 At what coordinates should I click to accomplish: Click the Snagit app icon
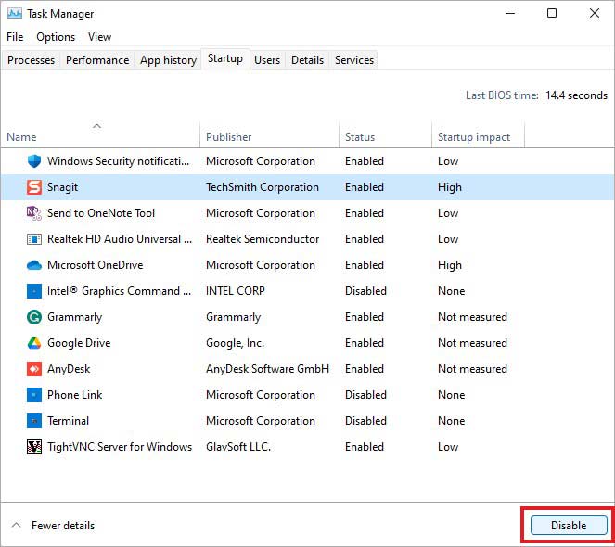34,187
